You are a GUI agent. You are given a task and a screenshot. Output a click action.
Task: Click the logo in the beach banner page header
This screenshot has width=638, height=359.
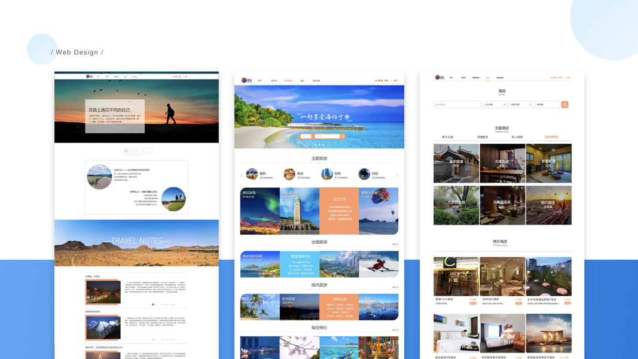point(246,80)
